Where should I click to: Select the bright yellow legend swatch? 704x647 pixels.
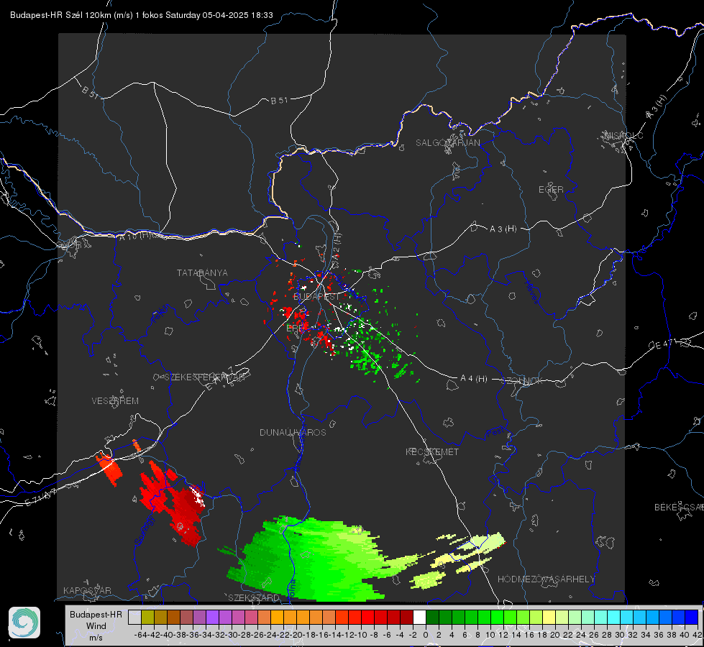[549, 617]
